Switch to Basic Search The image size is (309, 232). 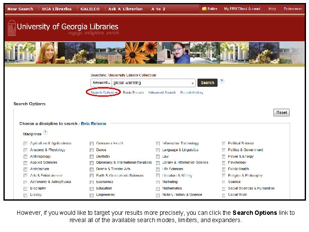coord(133,92)
